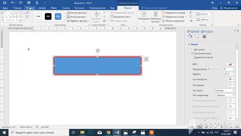Open the Тип штриха dropdown
This screenshot has width=241, height=136.
coord(231,85)
